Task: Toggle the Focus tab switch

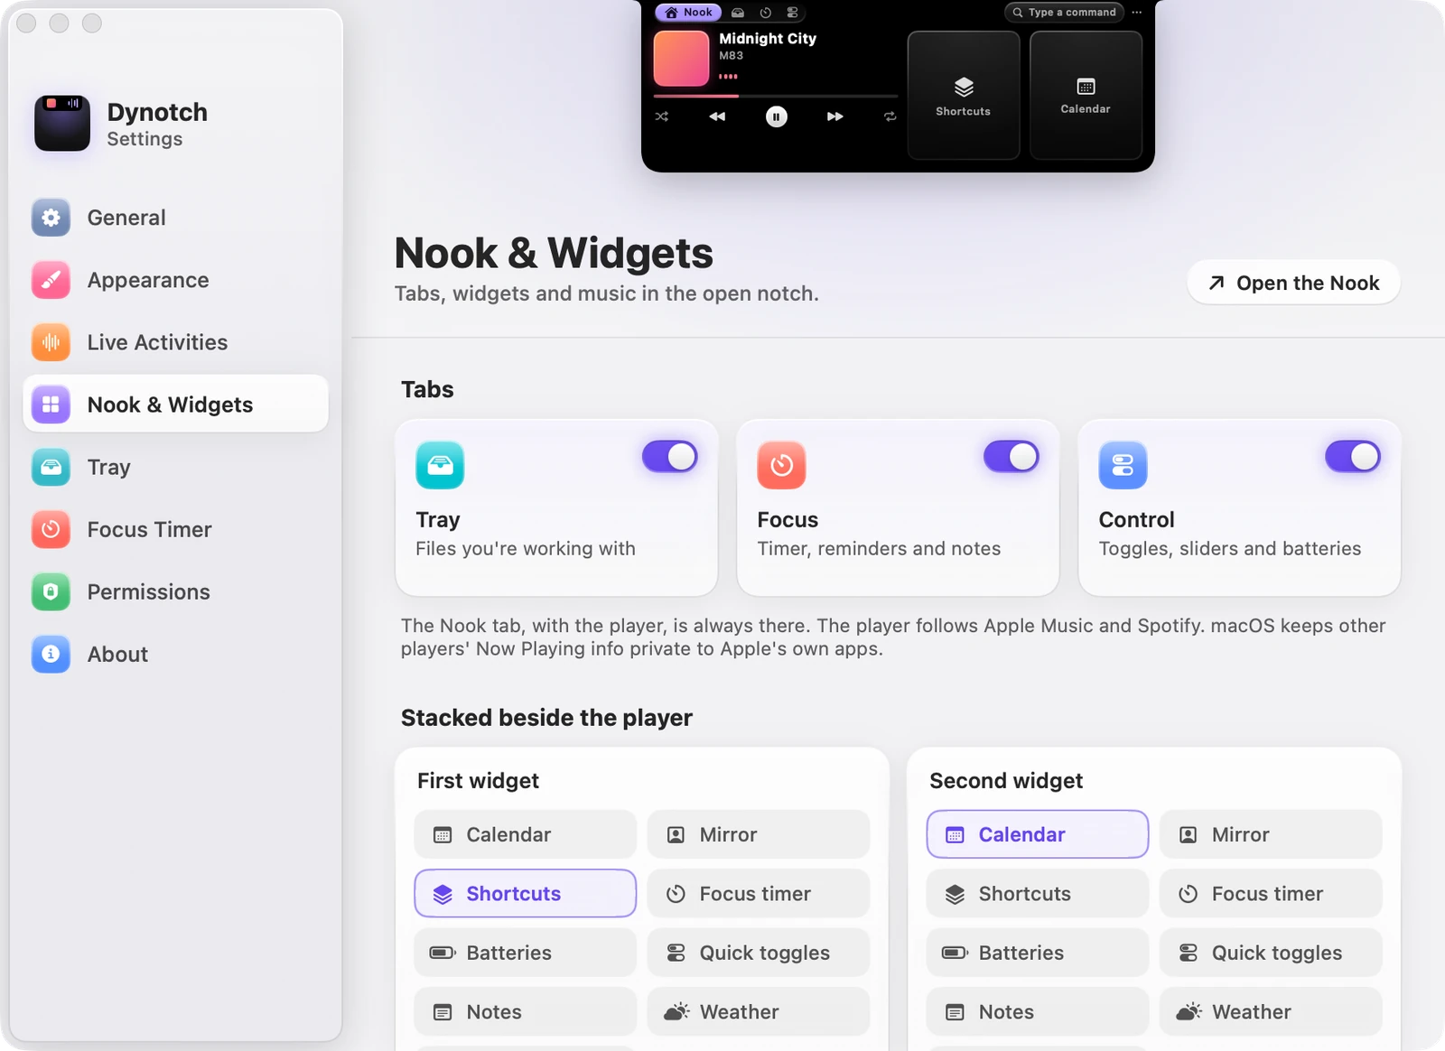Action: (x=1011, y=457)
